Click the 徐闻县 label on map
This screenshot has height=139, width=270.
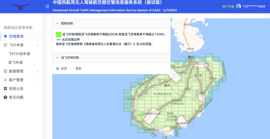[x=190, y=49]
